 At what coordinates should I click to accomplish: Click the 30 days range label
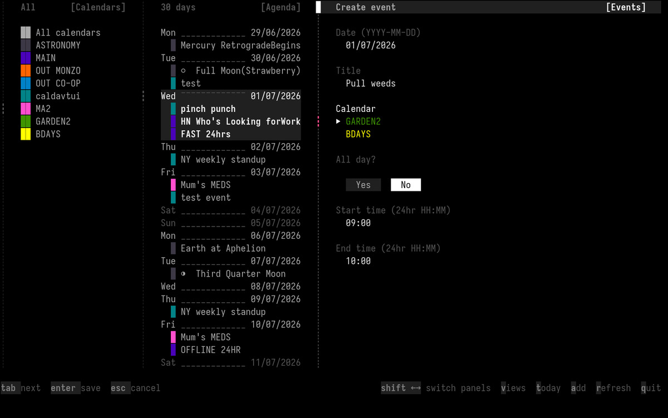tap(178, 7)
